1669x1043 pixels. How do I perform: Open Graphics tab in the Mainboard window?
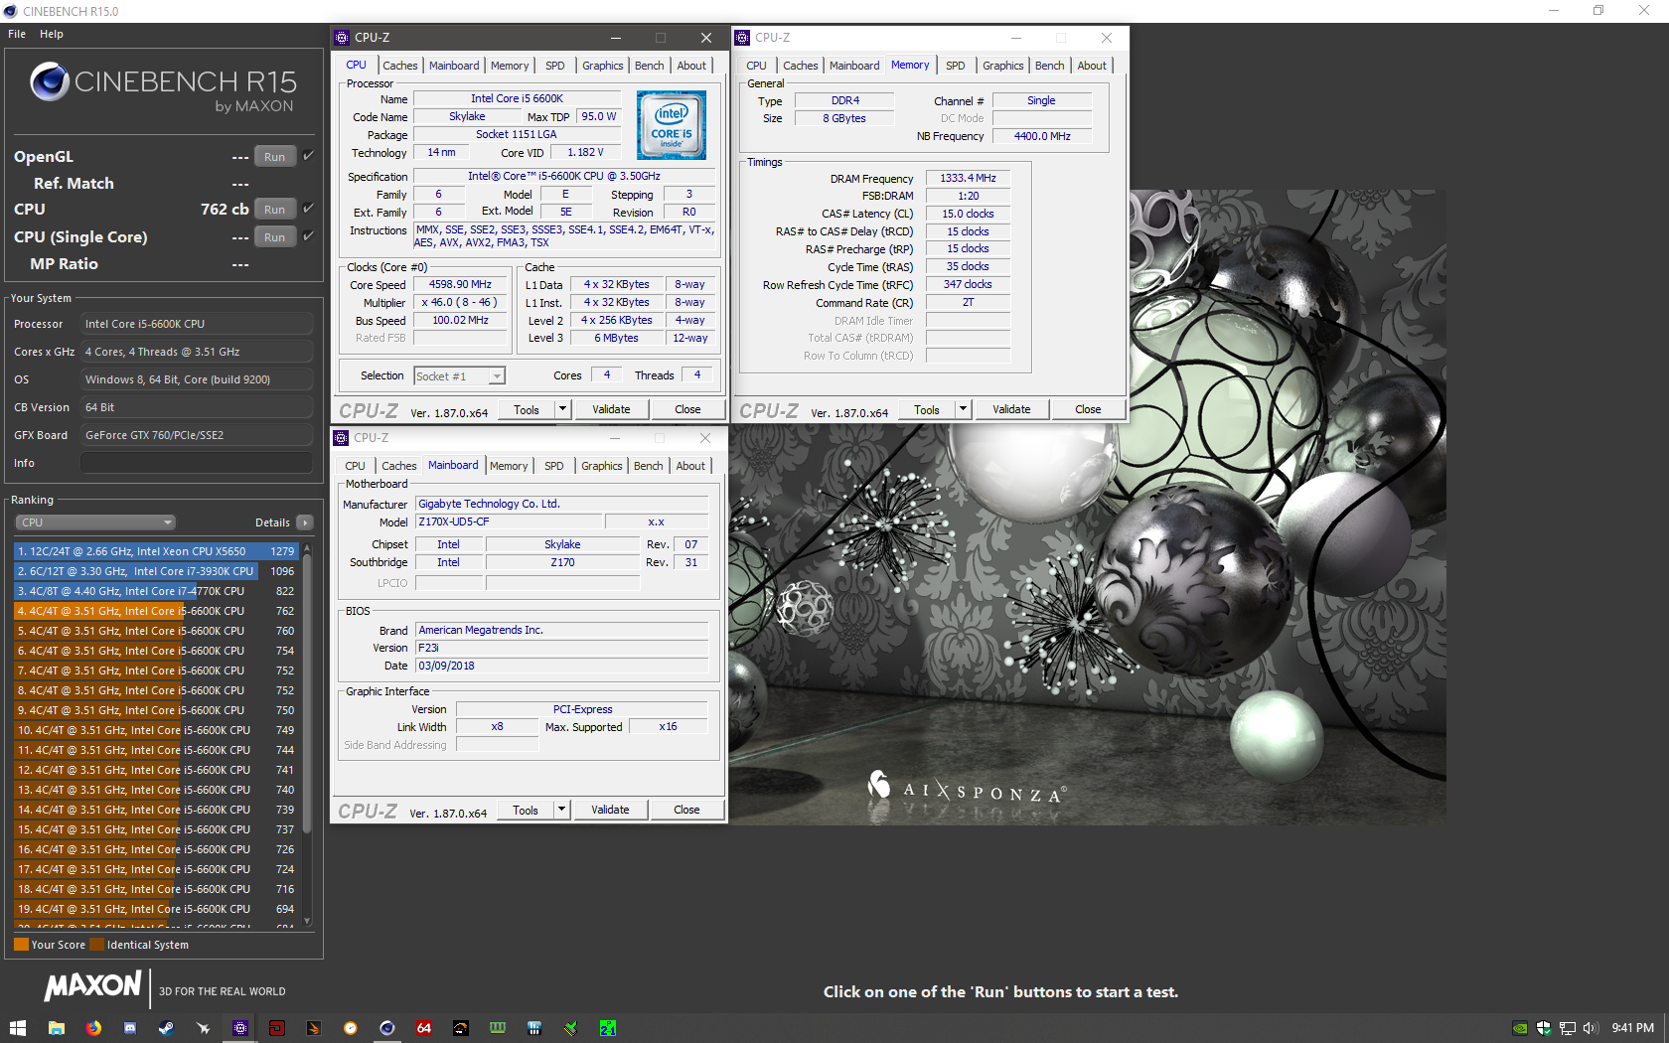point(602,466)
